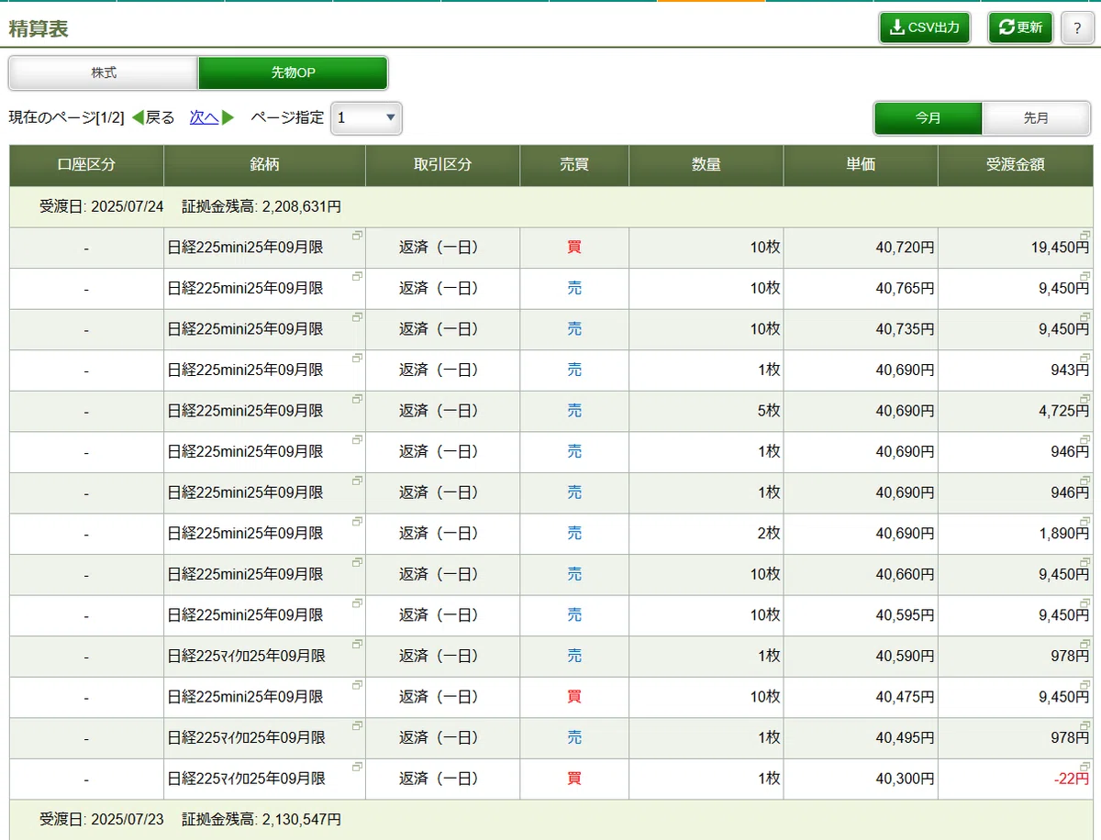Click the 40,475円 unit price
The width and height of the screenshot is (1101, 840).
click(906, 697)
